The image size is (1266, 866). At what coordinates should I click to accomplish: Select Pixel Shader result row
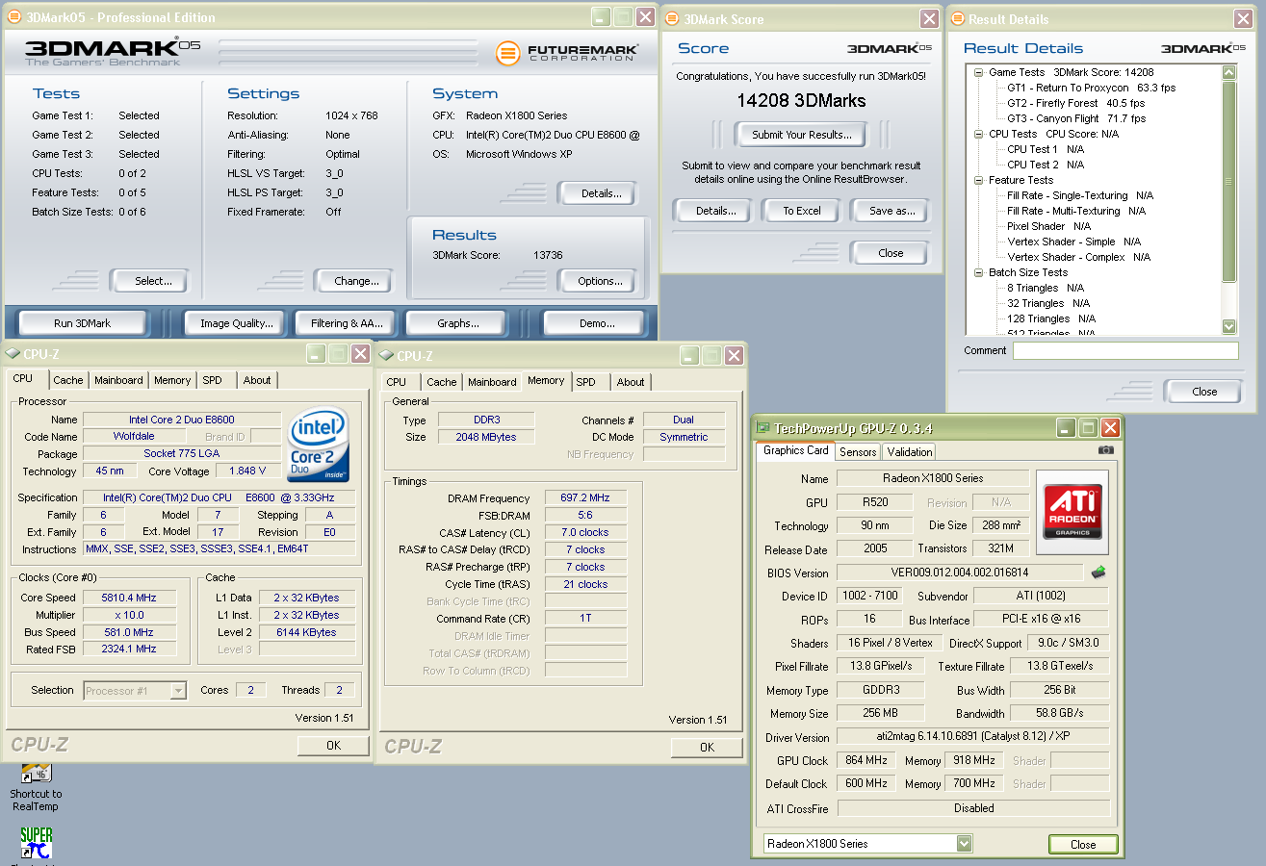point(1048,226)
